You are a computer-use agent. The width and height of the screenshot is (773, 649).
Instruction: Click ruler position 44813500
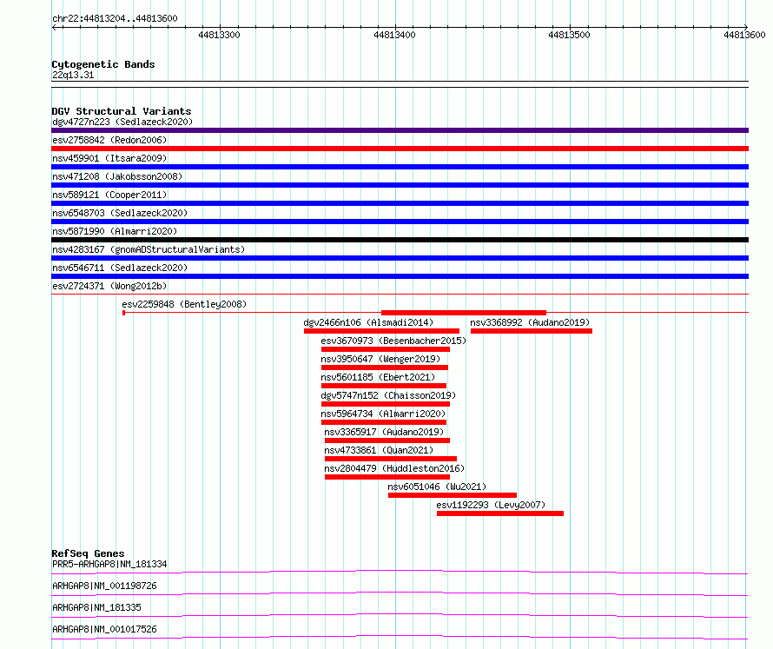click(x=569, y=35)
